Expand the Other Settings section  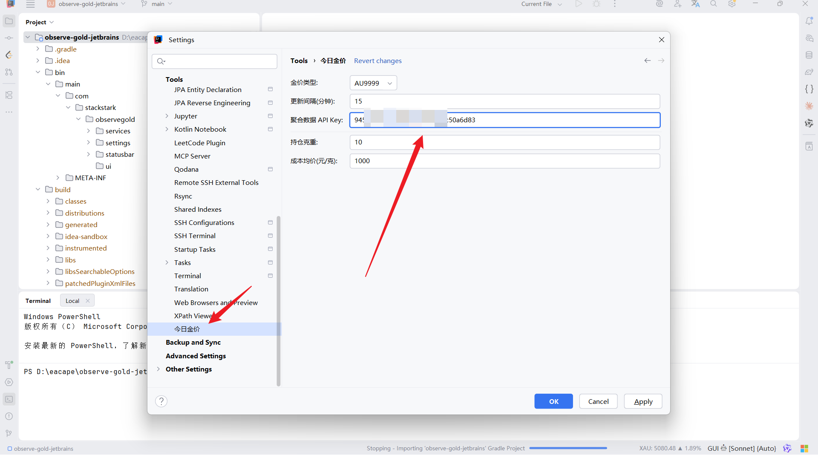click(x=158, y=369)
